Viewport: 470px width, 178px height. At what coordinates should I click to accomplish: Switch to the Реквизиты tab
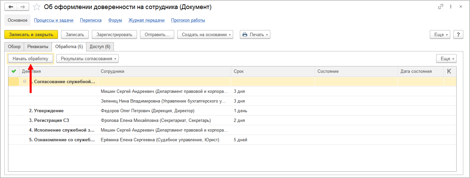pyautogui.click(x=38, y=46)
